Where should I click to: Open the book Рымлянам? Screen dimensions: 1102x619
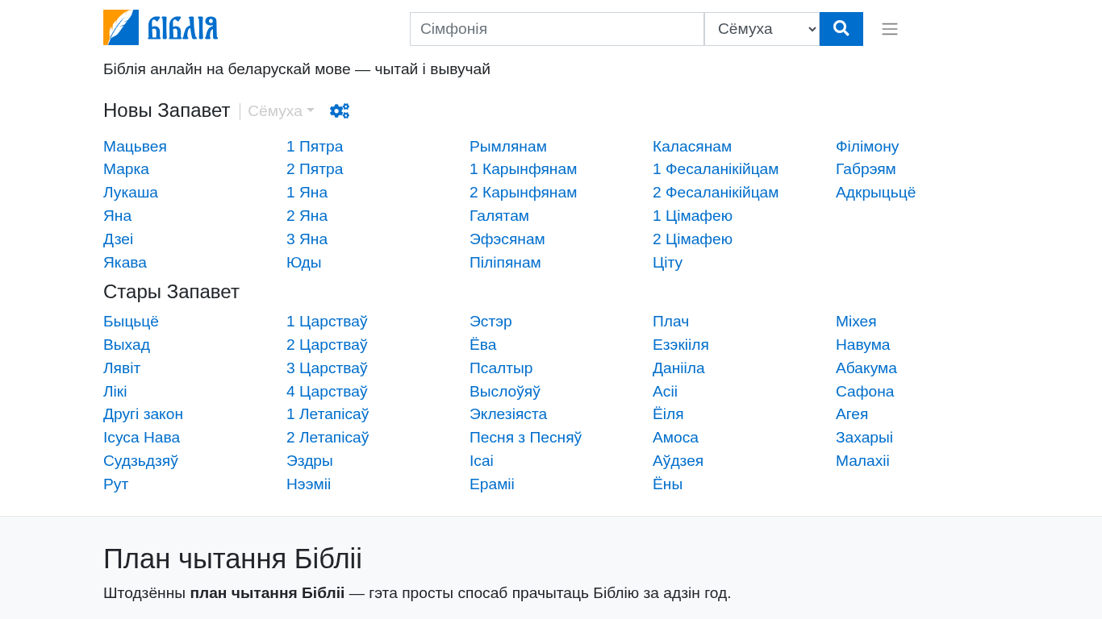pyautogui.click(x=508, y=147)
